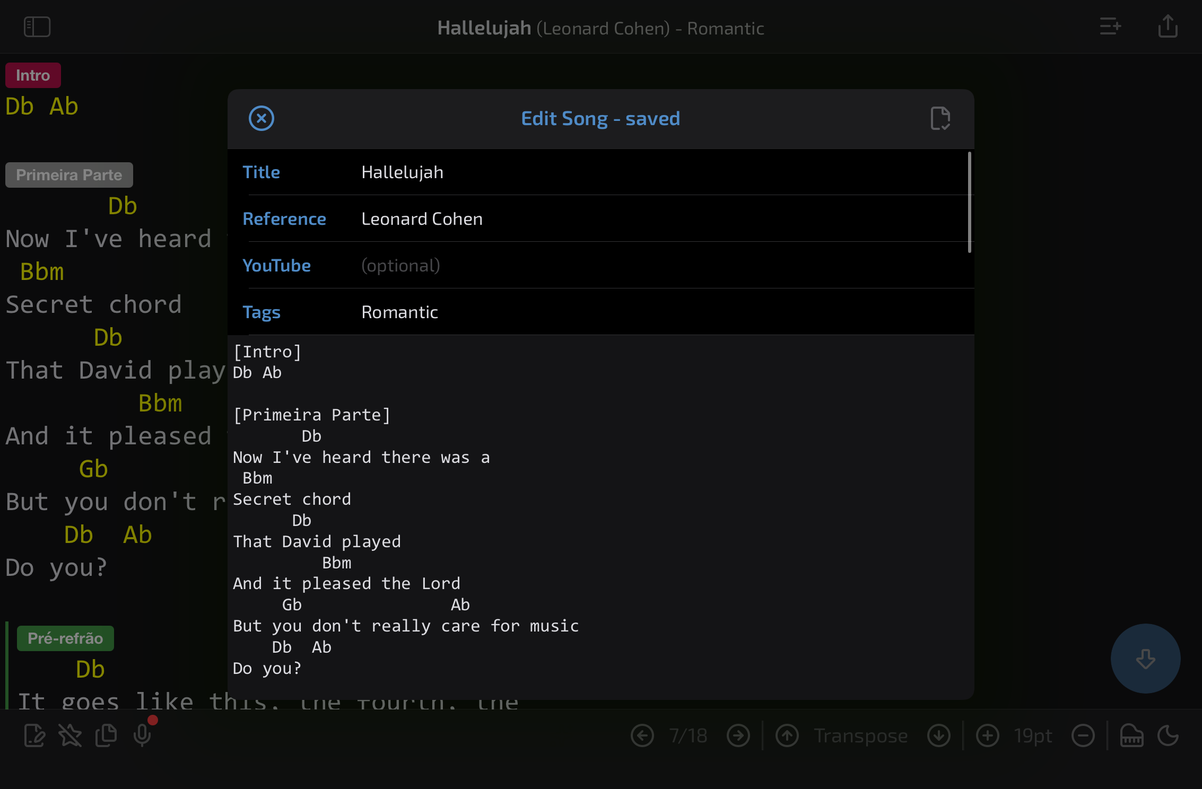
Task: Toggle the favorite star for this song
Action: [x=71, y=736]
